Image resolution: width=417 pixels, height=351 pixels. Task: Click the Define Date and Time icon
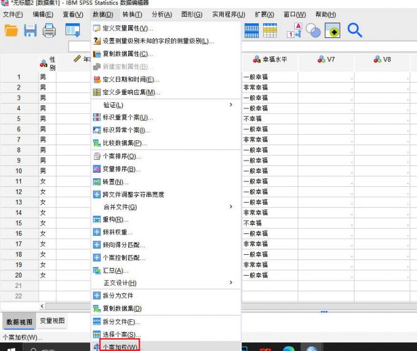pos(97,80)
